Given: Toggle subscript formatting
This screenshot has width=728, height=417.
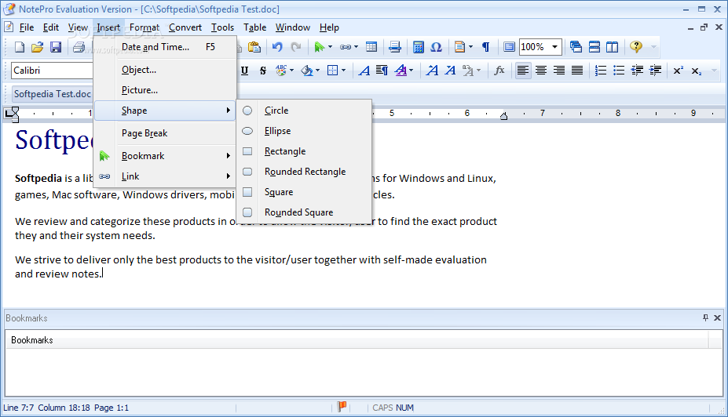Looking at the screenshot, I should (697, 71).
